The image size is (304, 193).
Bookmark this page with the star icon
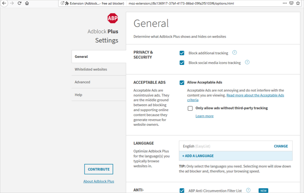click(x=298, y=3)
